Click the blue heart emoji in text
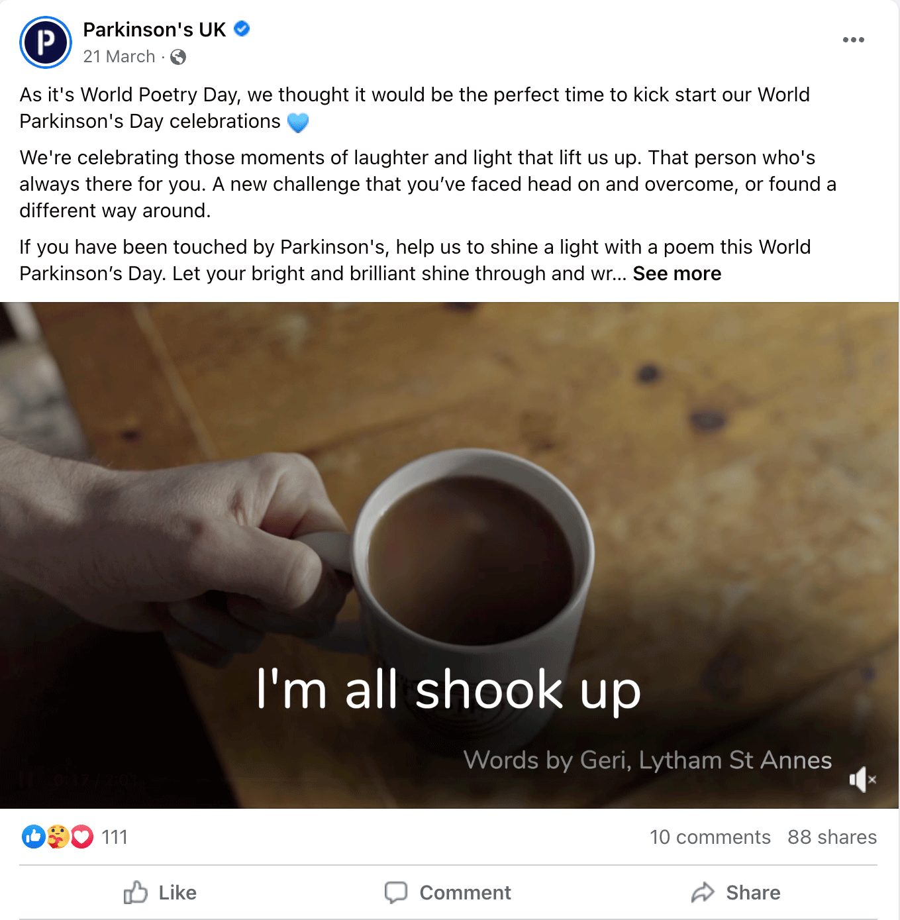The height and width of the screenshot is (920, 900). [x=298, y=123]
